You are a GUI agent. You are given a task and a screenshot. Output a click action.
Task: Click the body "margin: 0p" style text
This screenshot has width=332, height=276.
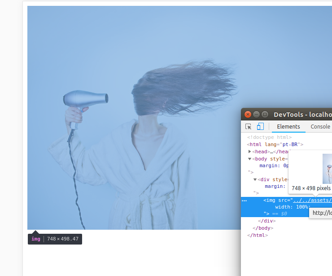274,165
